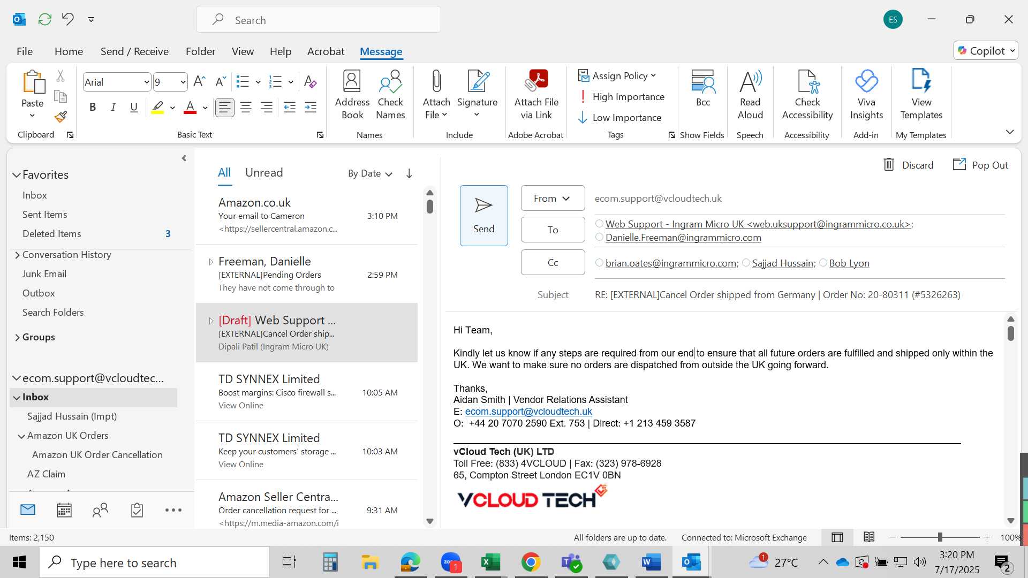Expand the Groups section
This screenshot has width=1028, height=578.
[17, 337]
